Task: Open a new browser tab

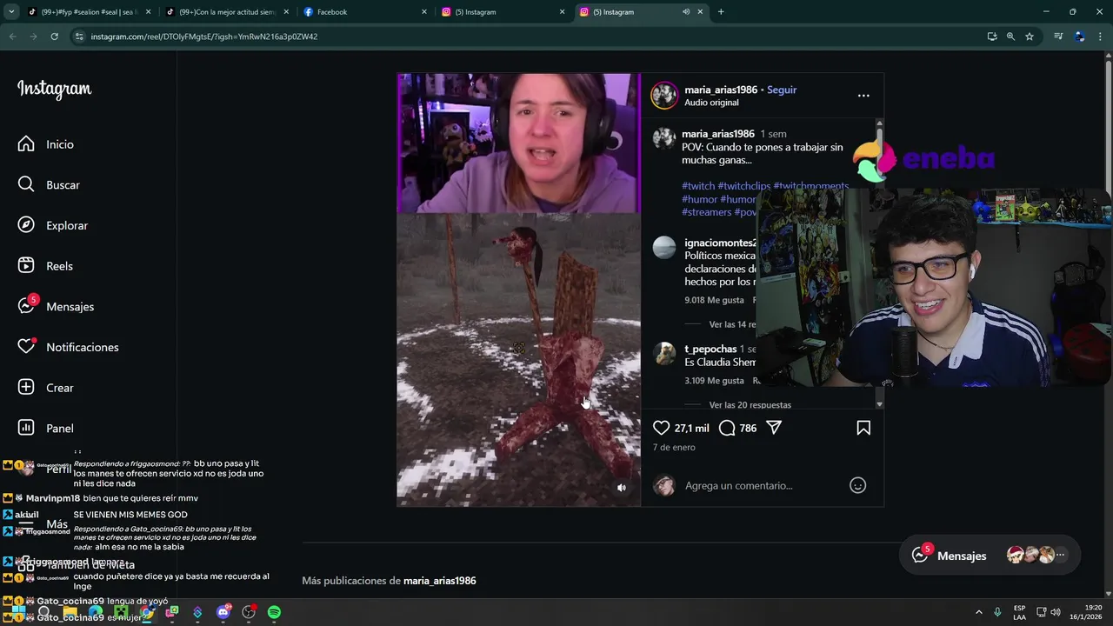Action: point(721,12)
